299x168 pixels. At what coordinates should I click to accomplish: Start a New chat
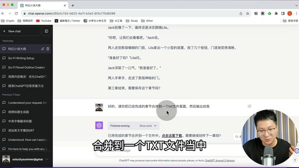(x=20, y=31)
